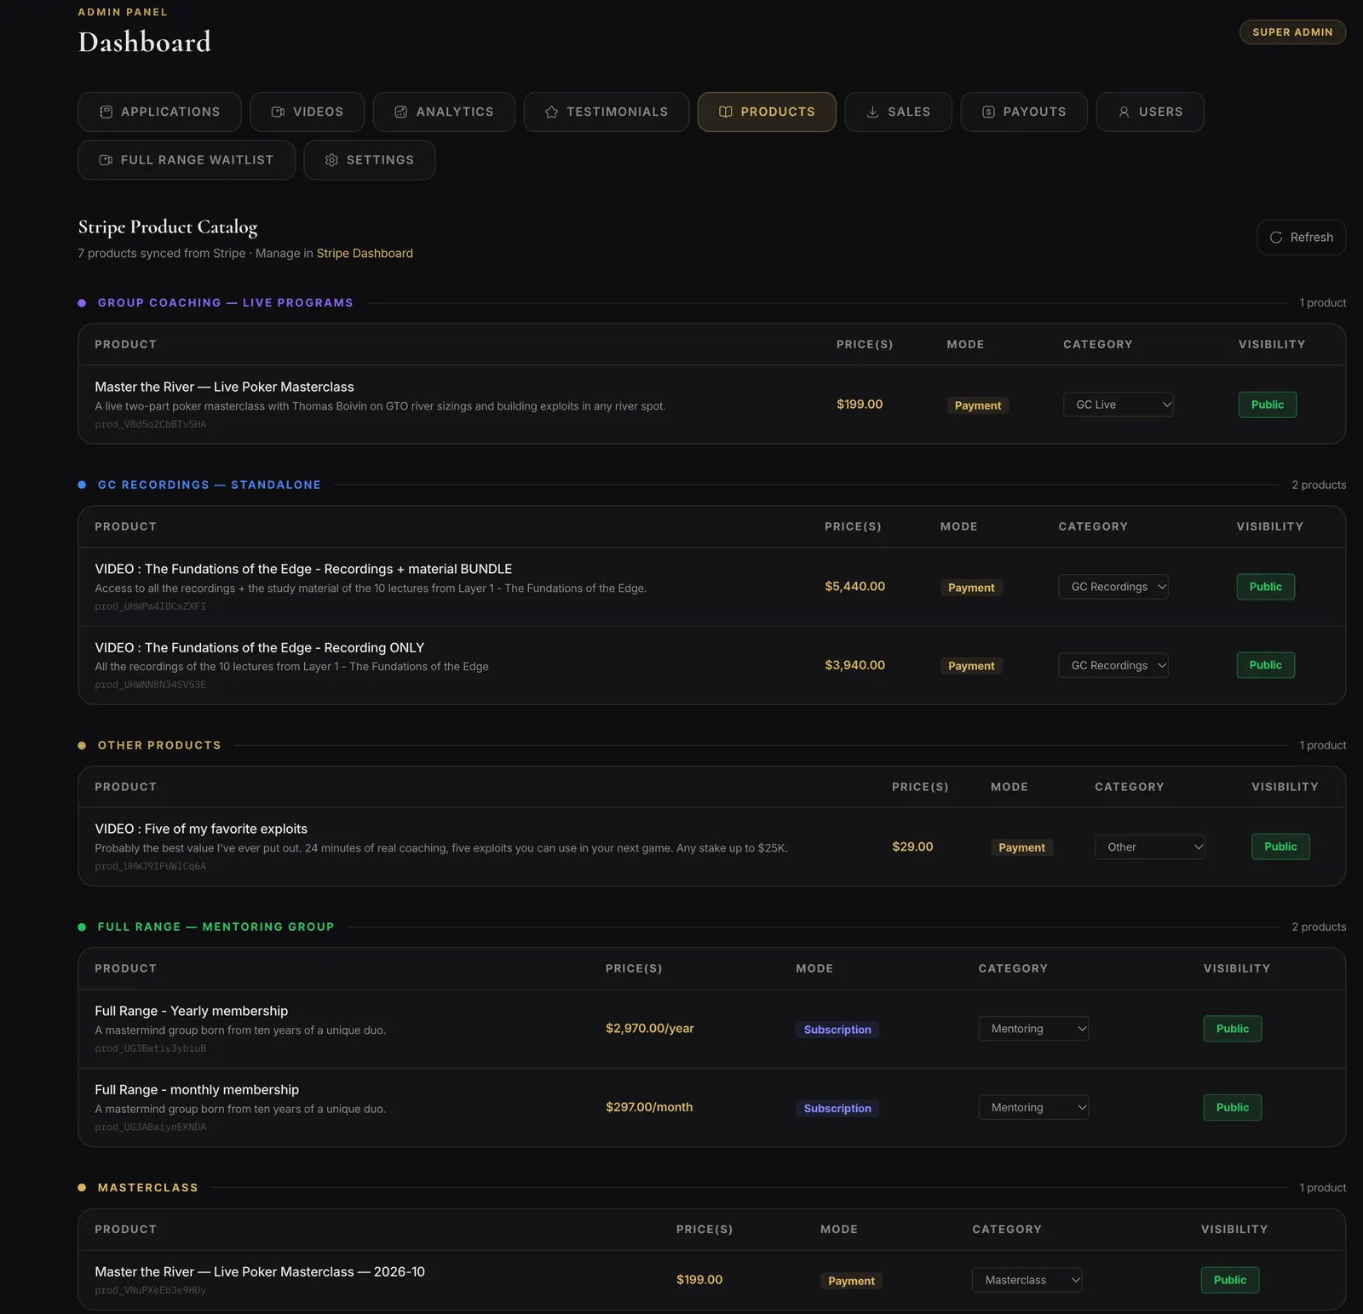Click the Payouts dollar icon

point(988,112)
